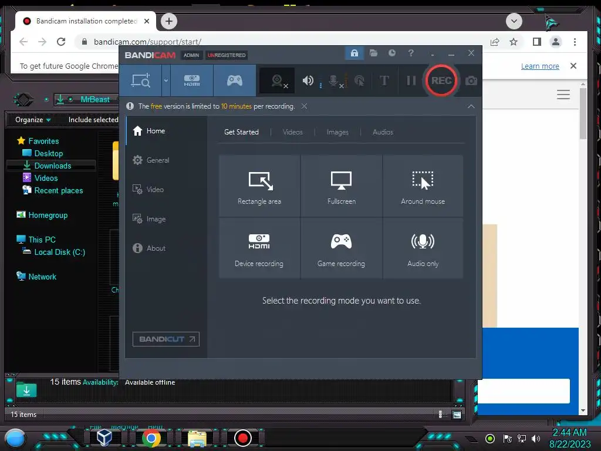The image size is (601, 451).
Task: Dismiss the Chrome info bar
Action: coord(573,66)
